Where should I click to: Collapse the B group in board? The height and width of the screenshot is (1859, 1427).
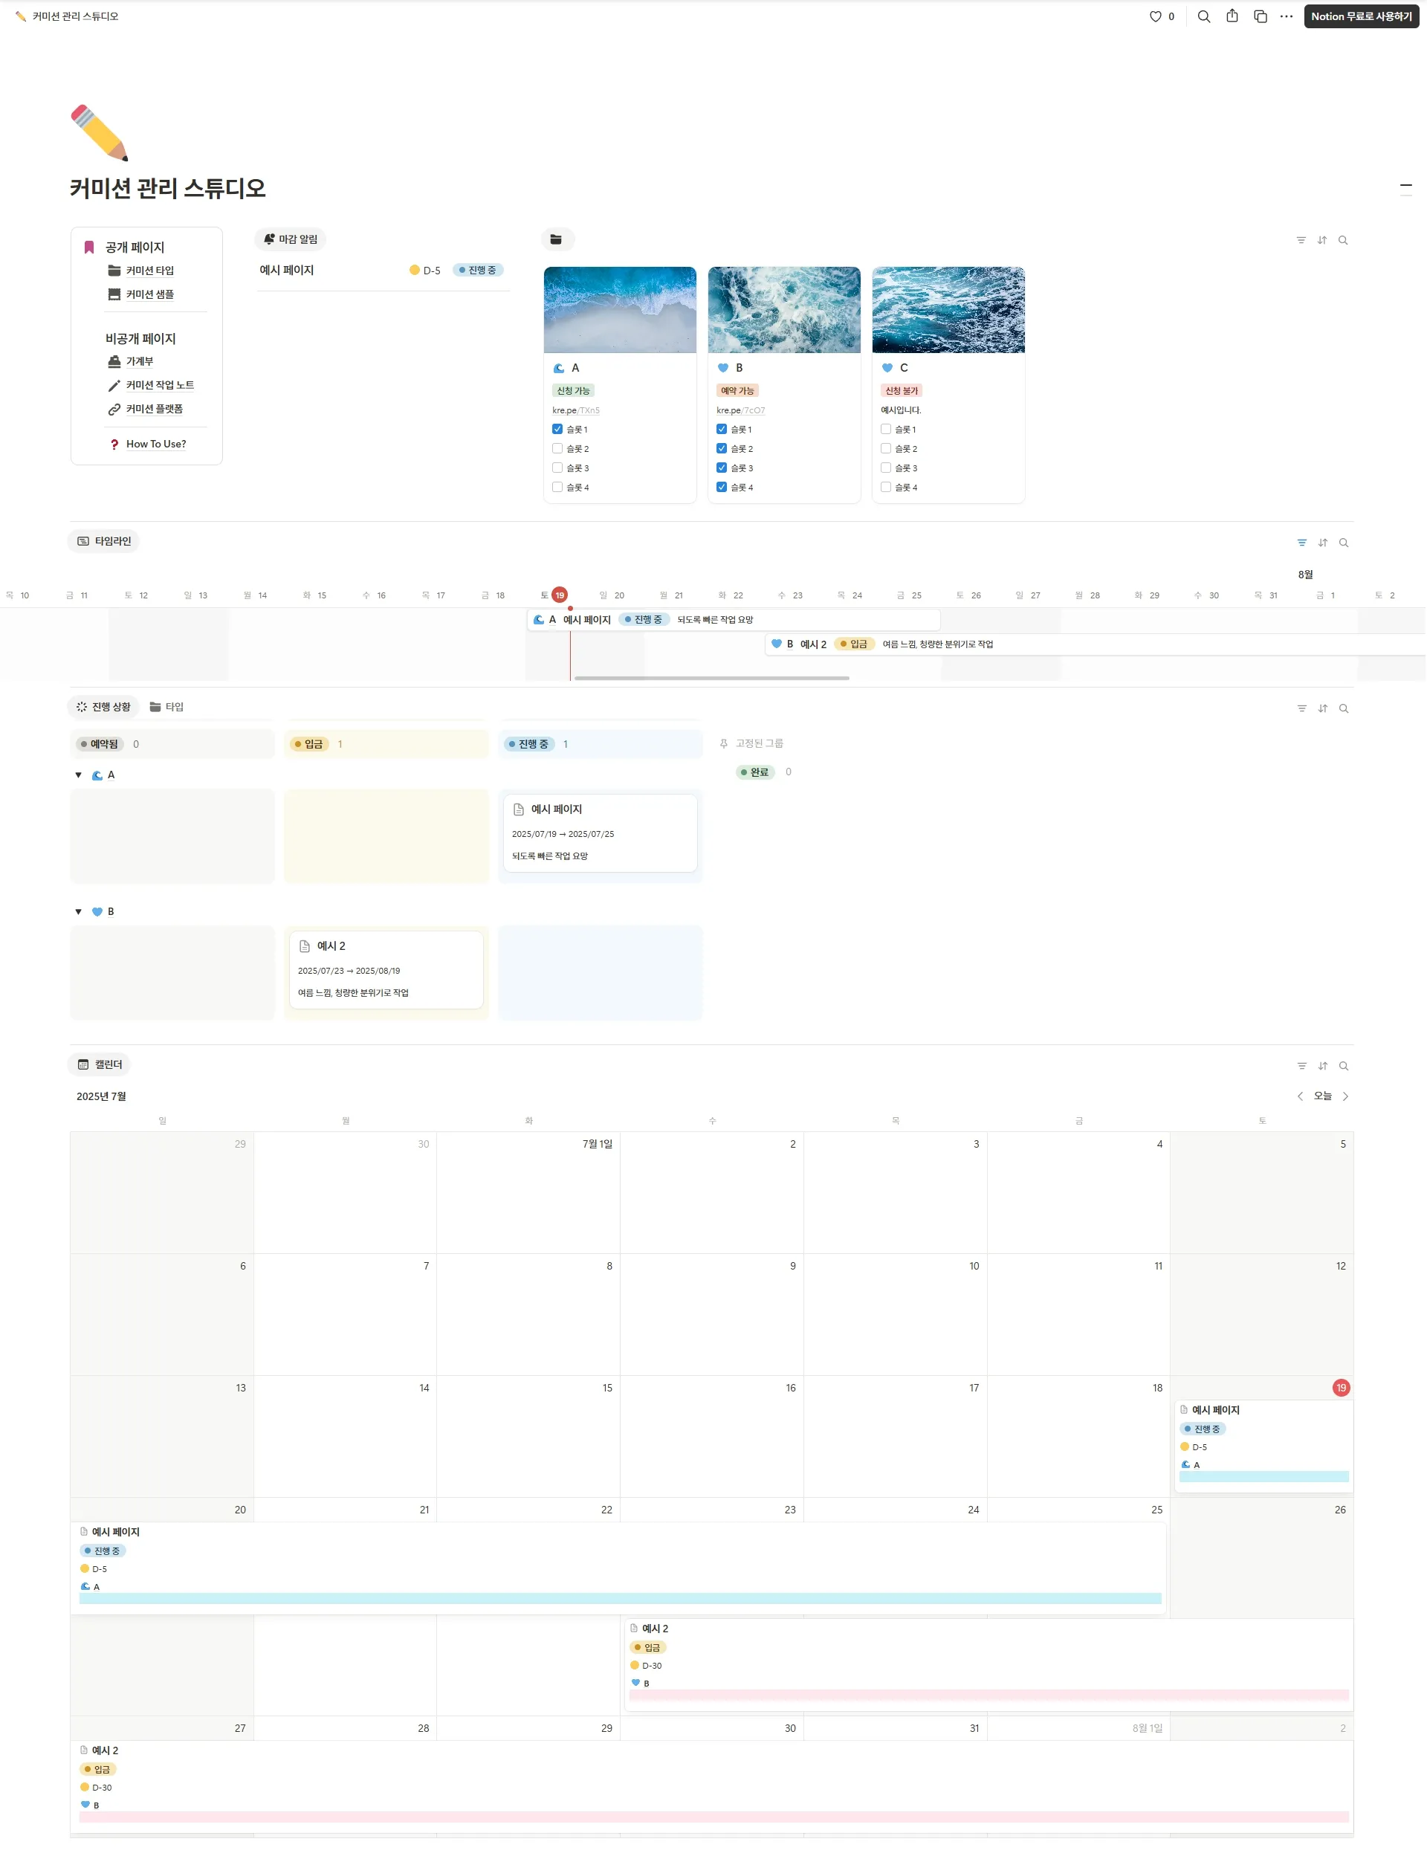click(78, 912)
